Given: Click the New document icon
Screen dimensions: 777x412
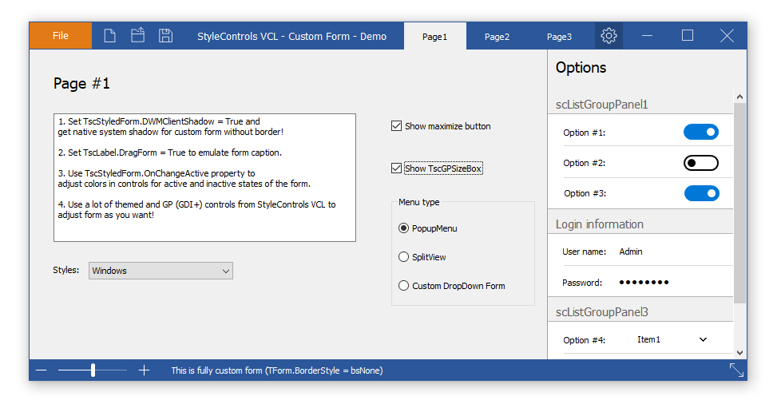Looking at the screenshot, I should point(109,36).
